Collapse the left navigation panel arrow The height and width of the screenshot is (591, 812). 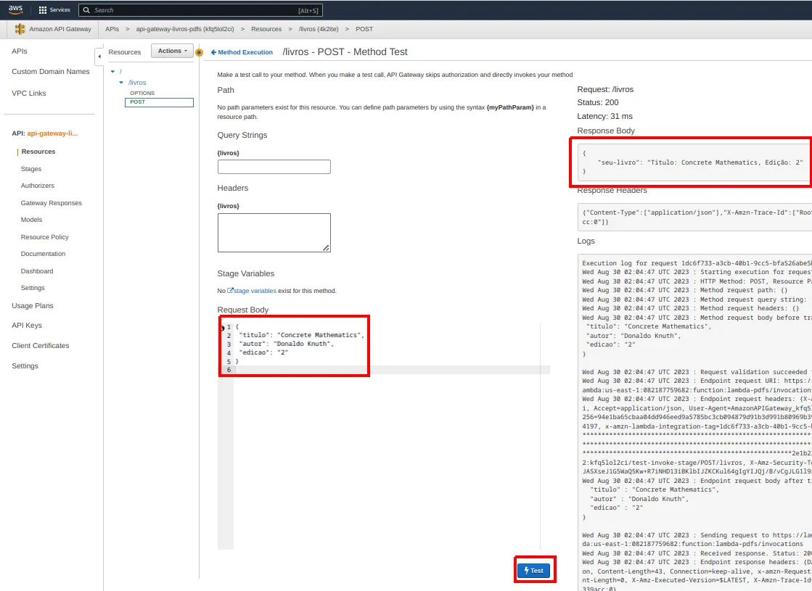click(x=99, y=57)
